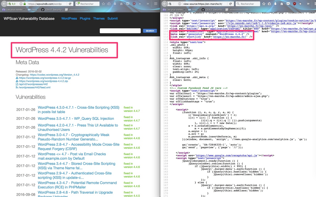Viewport: 316px width, 197px height.
Task: Open the hamburger menu in left window
Action: pos(156,4)
